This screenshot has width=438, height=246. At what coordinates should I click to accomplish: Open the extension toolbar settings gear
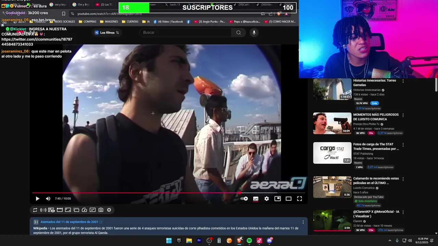click(109, 210)
